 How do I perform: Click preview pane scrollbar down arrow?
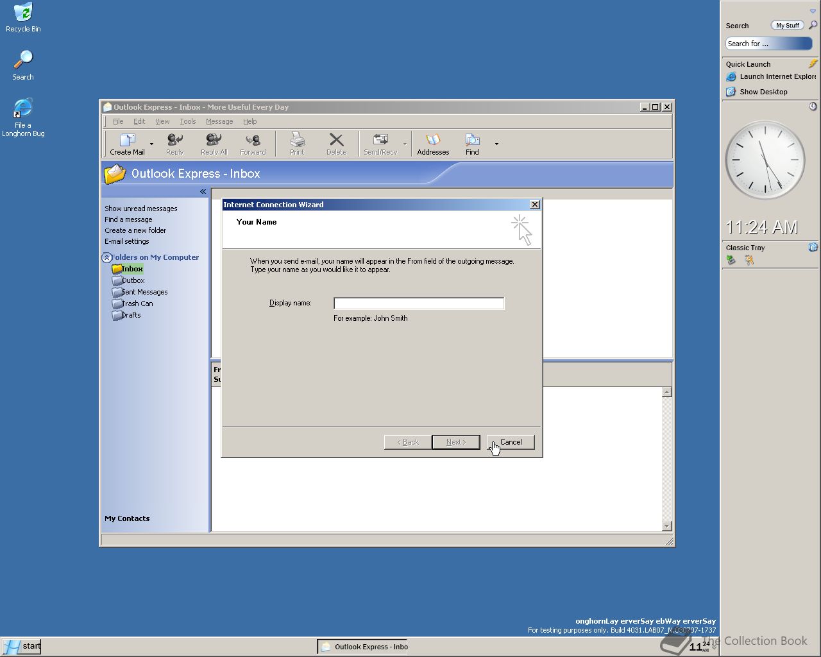tap(666, 526)
